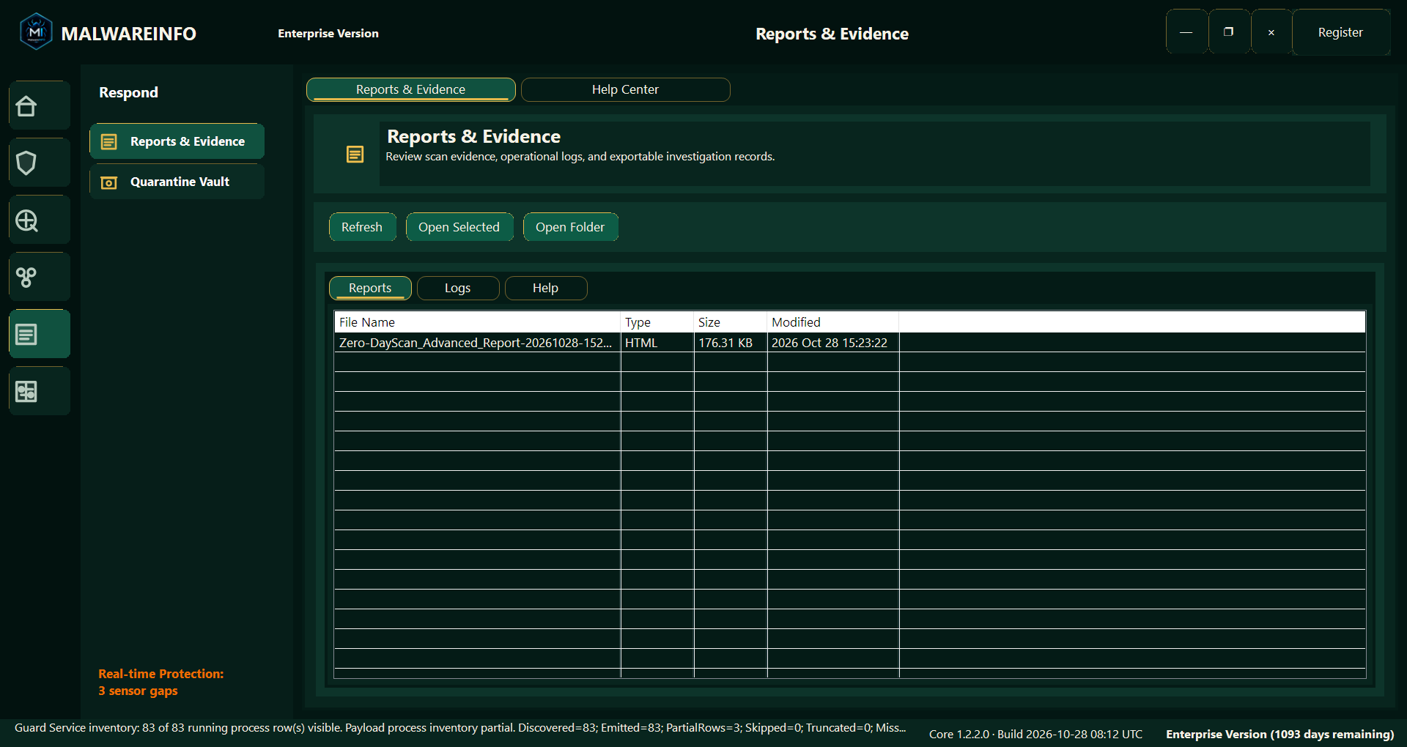Viewport: 1407px width, 747px height.
Task: Minimize the MalwareInfo window
Action: tap(1186, 32)
